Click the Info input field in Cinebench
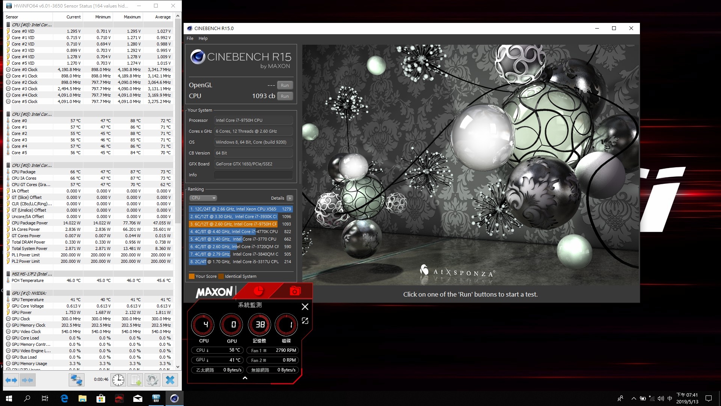Screen dimensions: 721x406 point(253,175)
